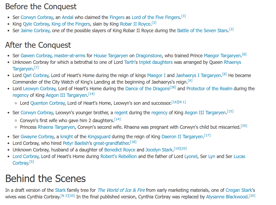Open the Robert's Rebellion link

click(x=119, y=156)
